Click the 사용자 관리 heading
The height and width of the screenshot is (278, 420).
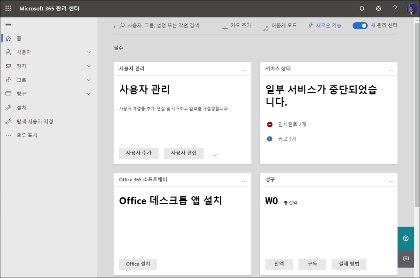pos(144,89)
